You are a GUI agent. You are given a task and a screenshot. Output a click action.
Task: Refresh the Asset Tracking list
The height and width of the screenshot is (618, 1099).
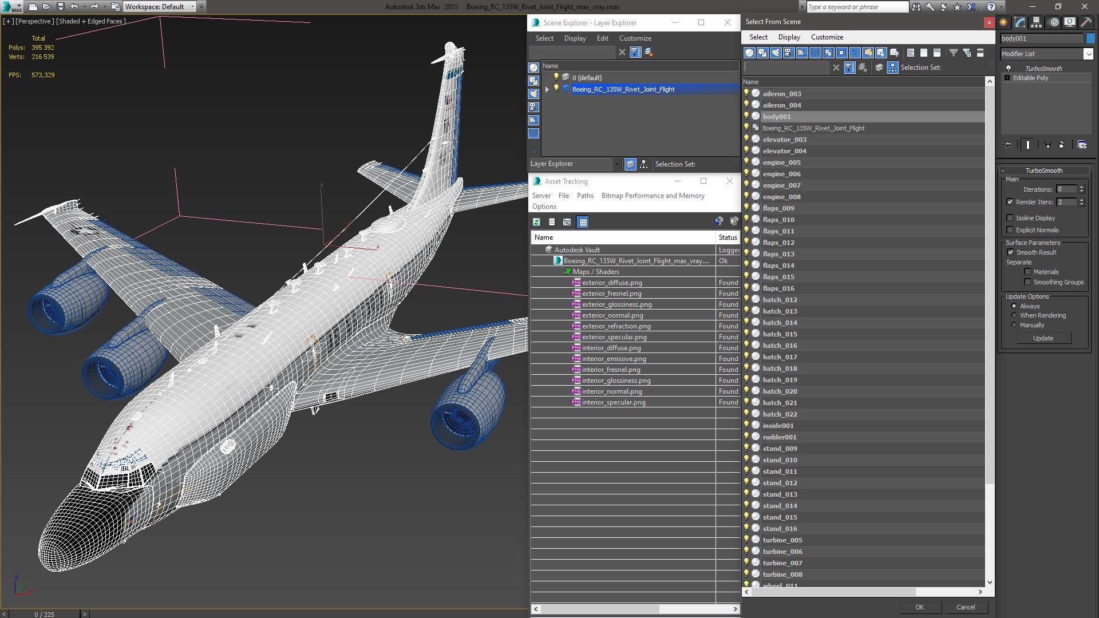tap(536, 222)
